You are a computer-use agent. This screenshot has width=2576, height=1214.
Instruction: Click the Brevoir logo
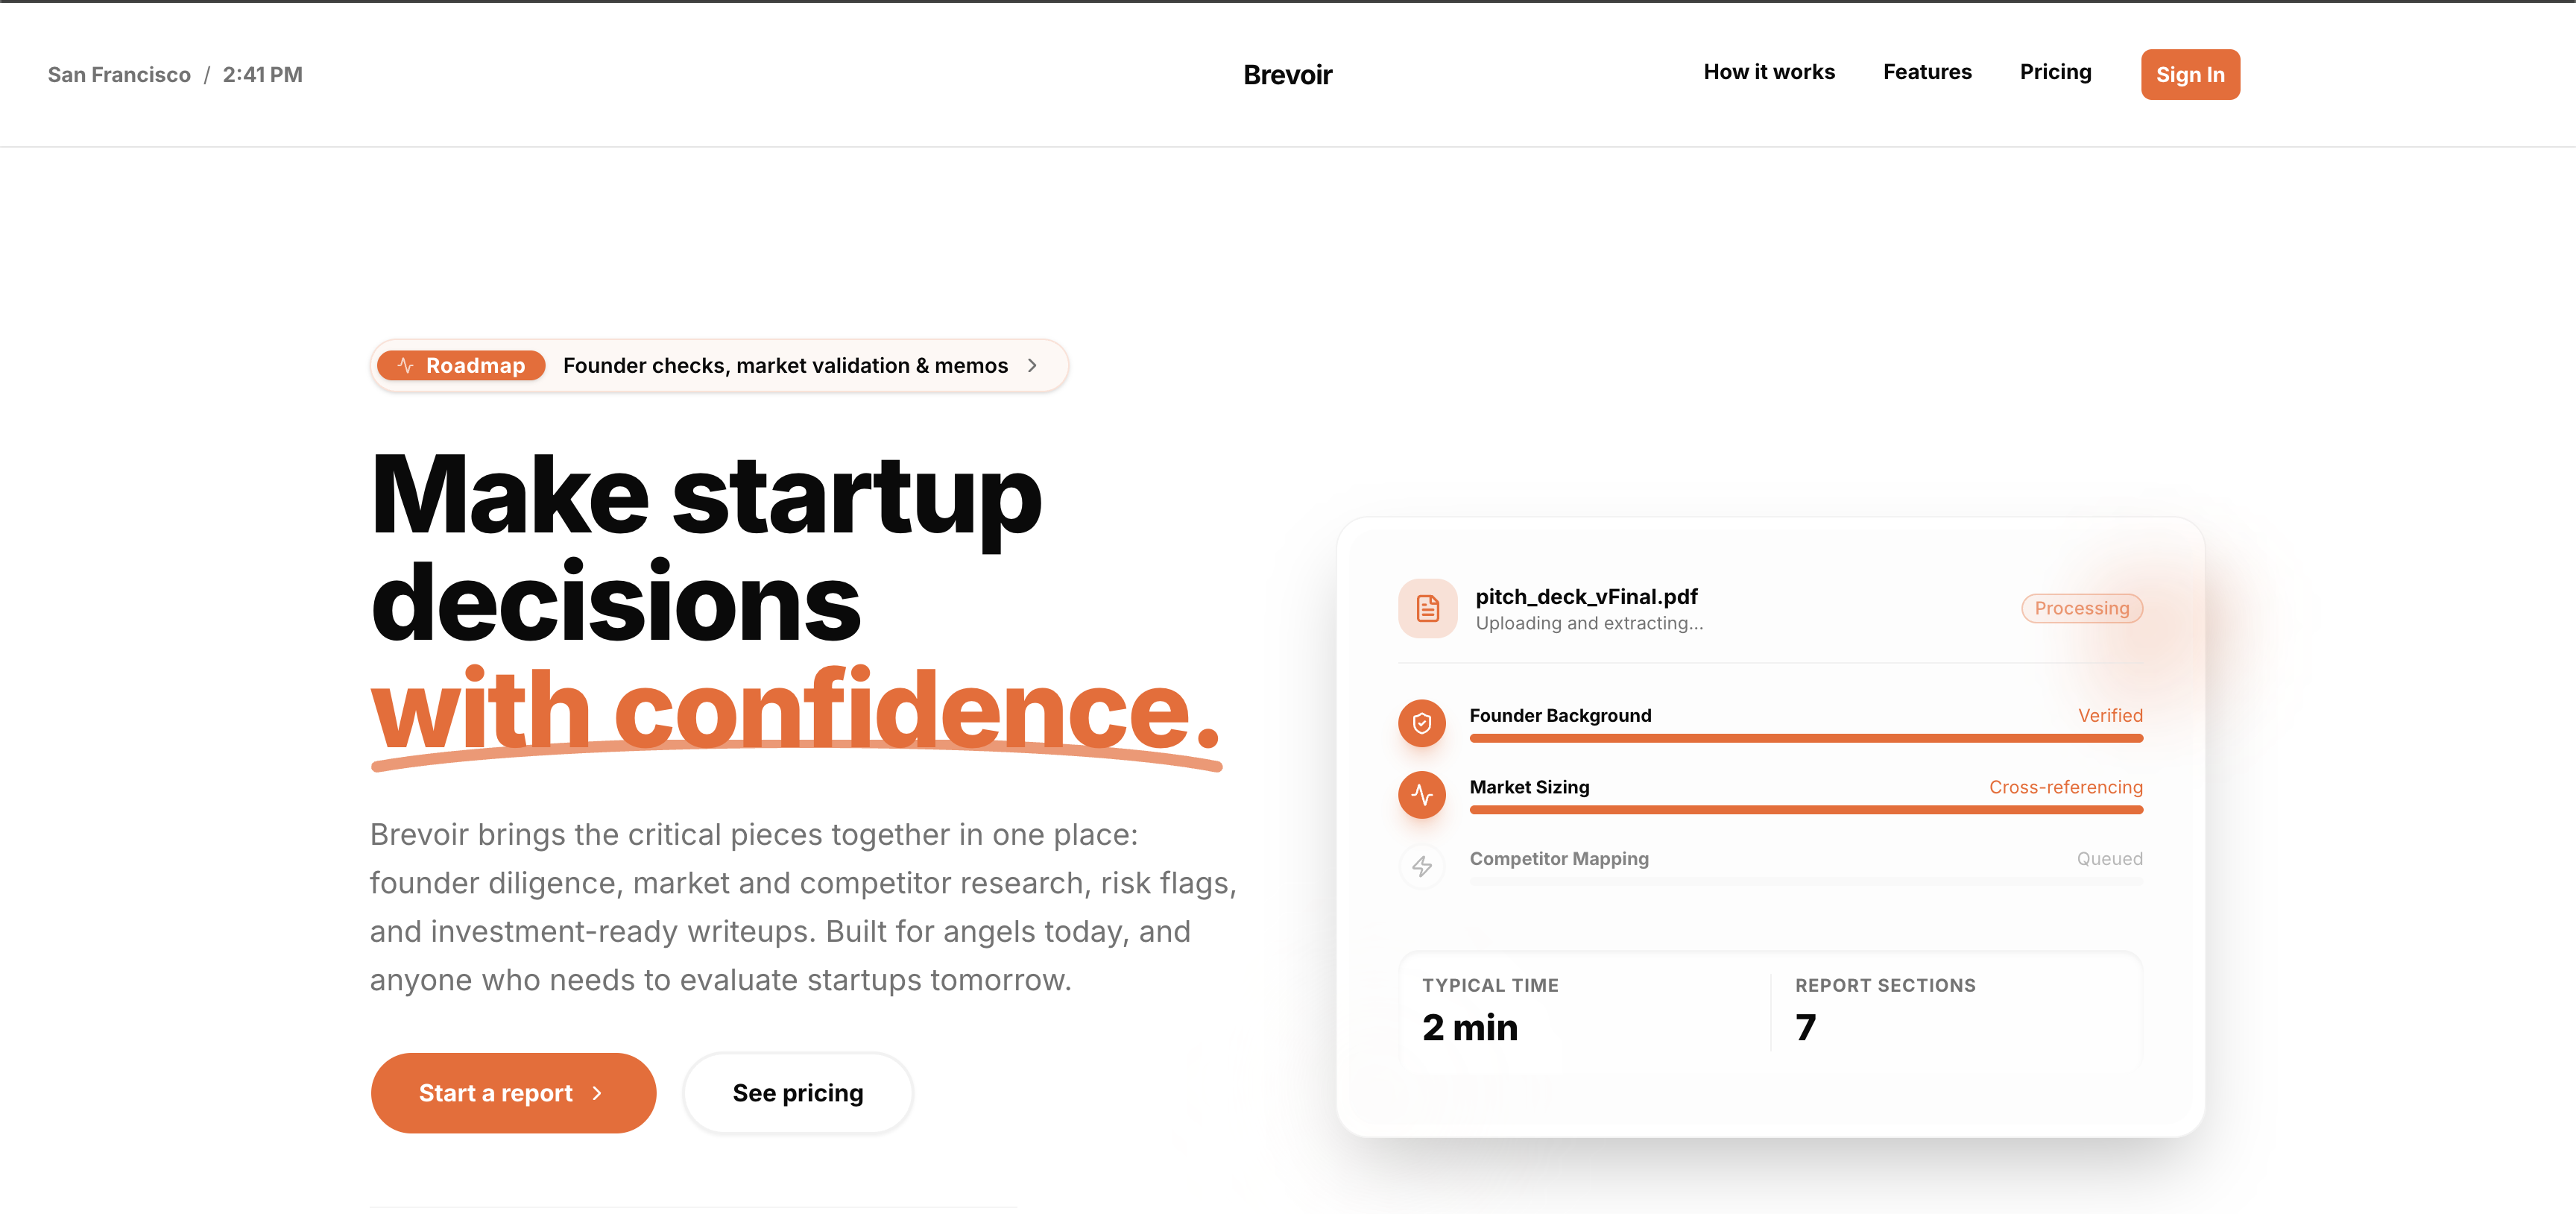1288,74
